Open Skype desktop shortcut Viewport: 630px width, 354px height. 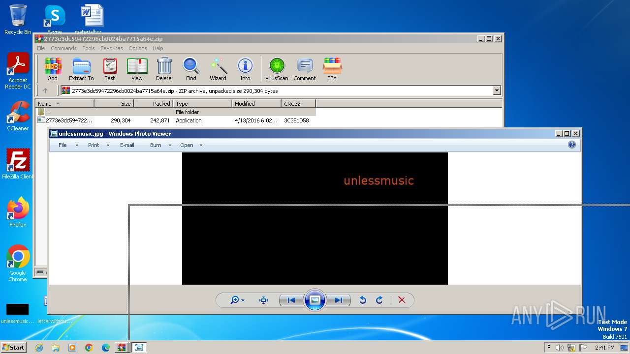point(54,19)
